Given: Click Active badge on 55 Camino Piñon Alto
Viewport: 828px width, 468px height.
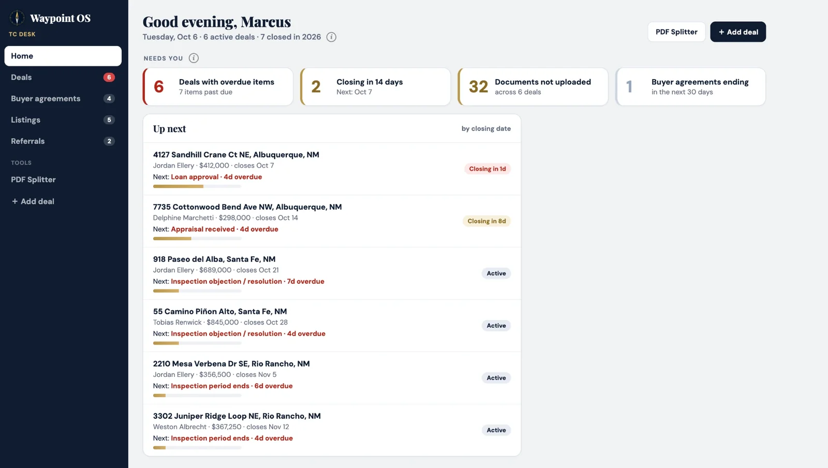Looking at the screenshot, I should (496, 326).
